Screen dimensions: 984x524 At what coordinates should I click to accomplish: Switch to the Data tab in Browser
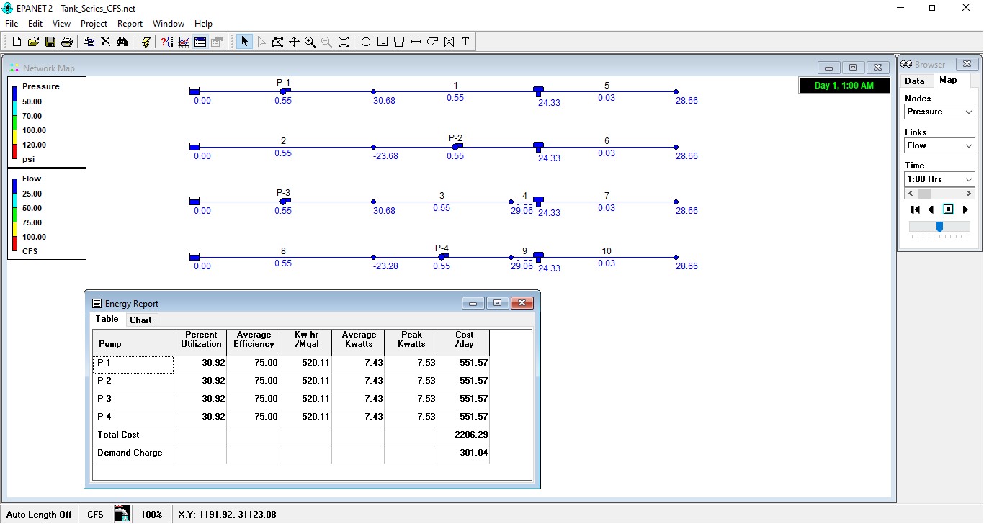pyautogui.click(x=916, y=81)
